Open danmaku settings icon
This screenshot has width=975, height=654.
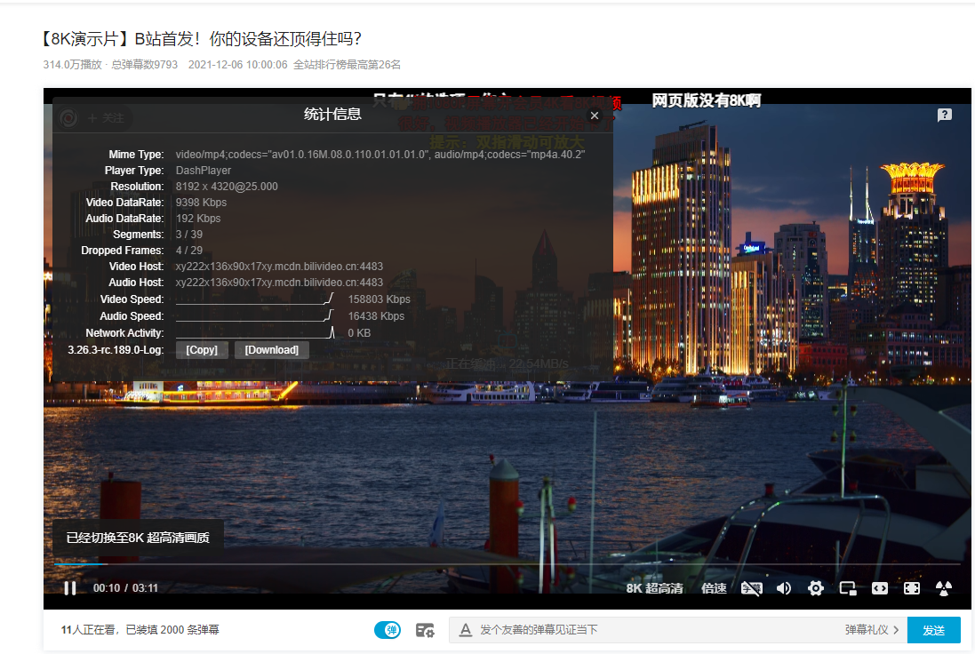click(425, 630)
